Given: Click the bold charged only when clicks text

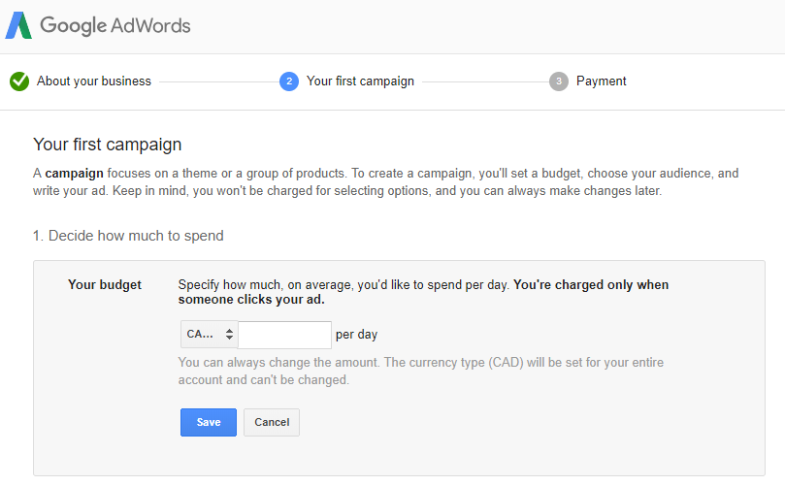Looking at the screenshot, I should (423, 292).
